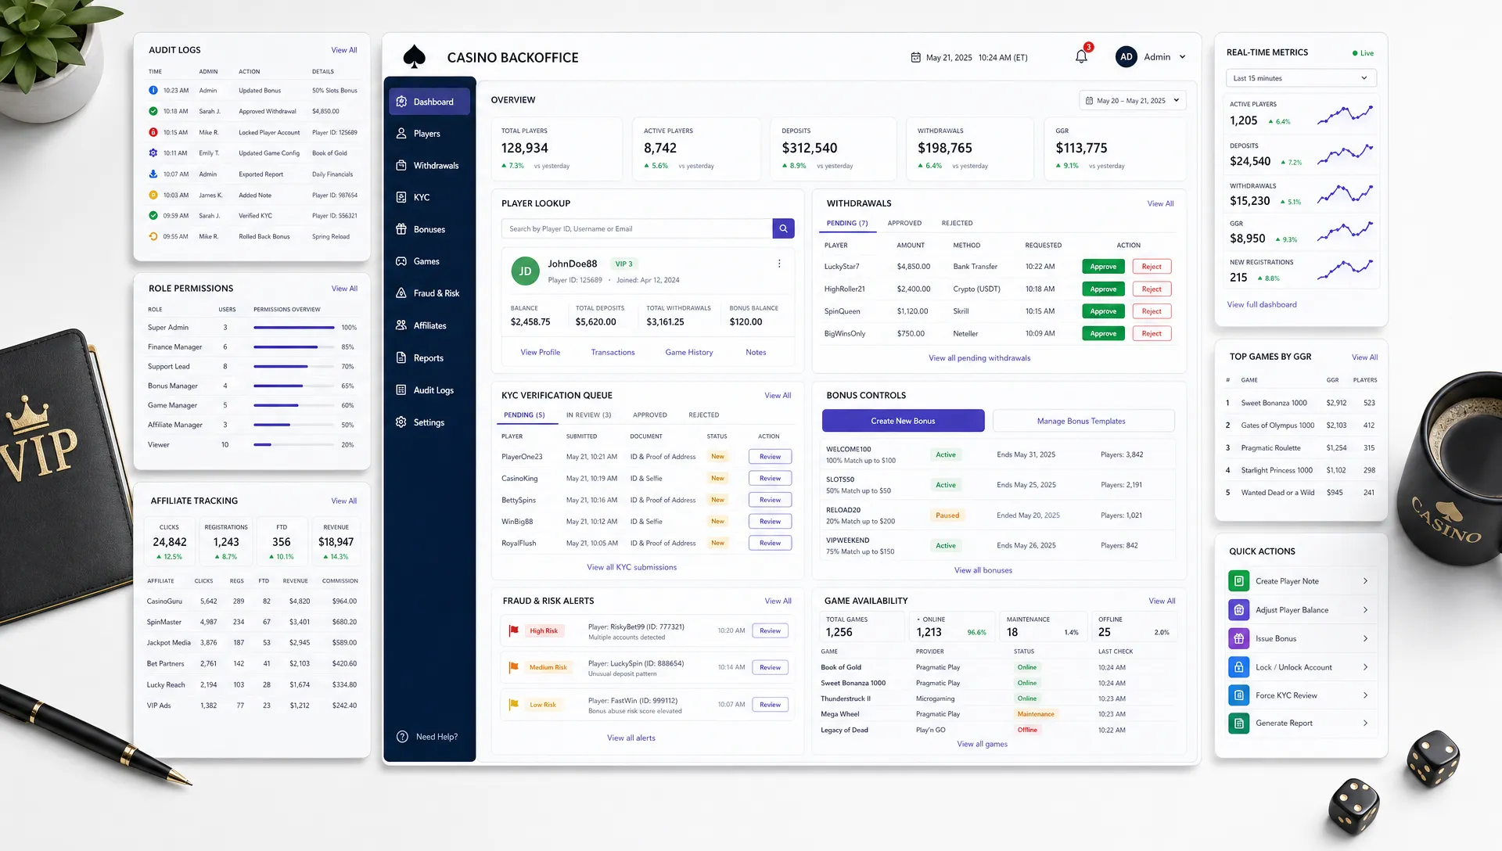This screenshot has width=1502, height=851.
Task: Expand Force KYC Review row chevron
Action: 1365,695
